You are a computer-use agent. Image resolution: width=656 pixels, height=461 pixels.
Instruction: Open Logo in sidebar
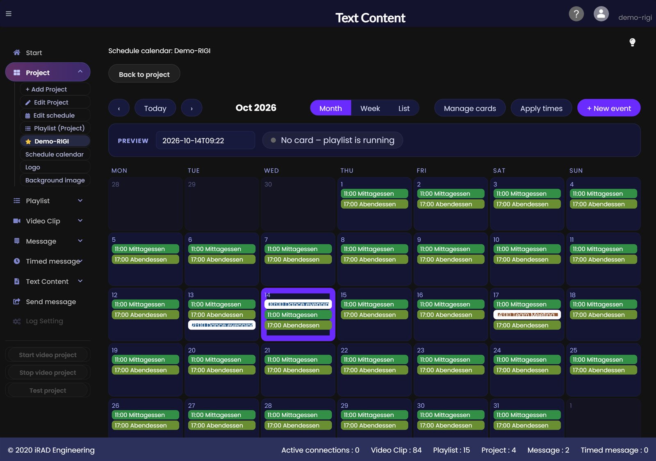click(55, 167)
